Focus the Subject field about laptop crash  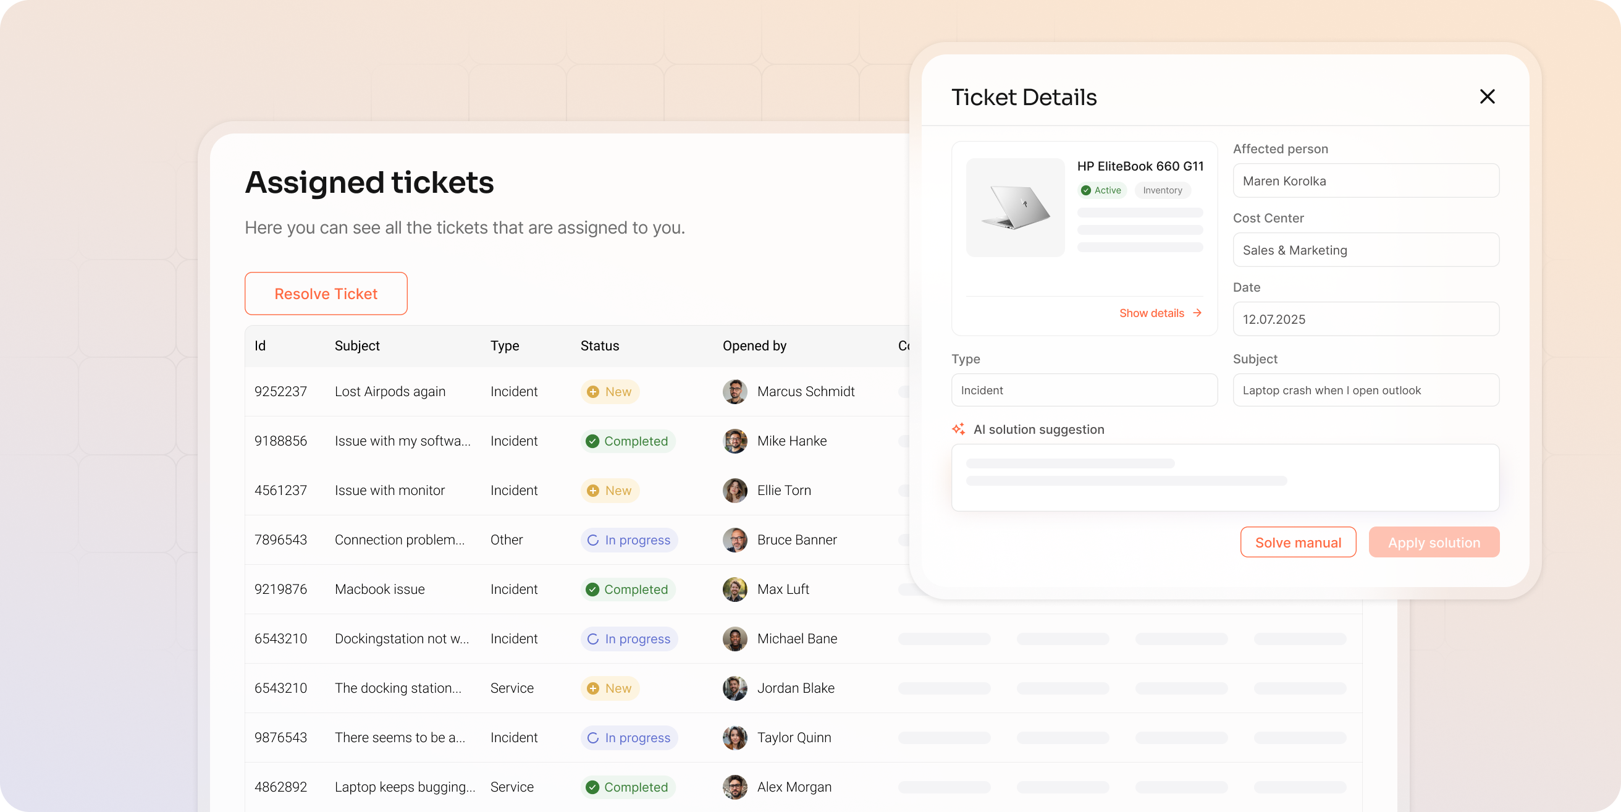[x=1365, y=391]
